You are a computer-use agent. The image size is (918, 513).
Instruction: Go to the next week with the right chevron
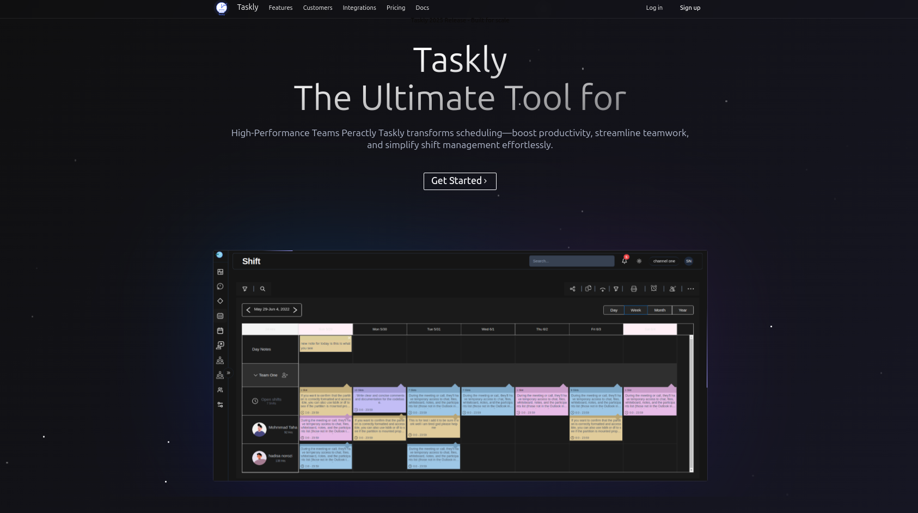pos(295,309)
